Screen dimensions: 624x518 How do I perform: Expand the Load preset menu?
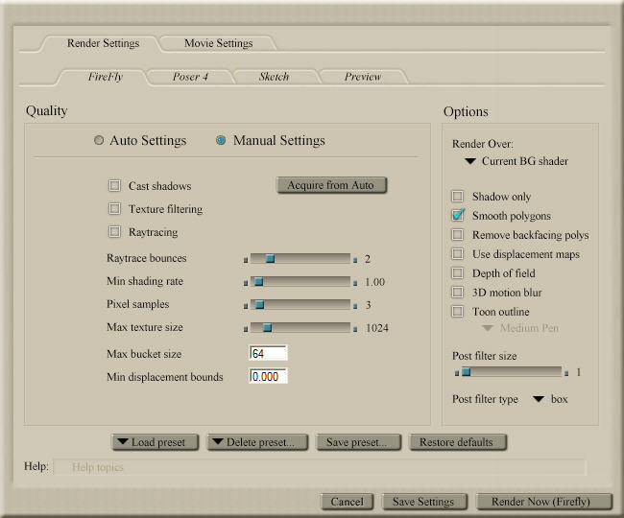tap(155, 442)
